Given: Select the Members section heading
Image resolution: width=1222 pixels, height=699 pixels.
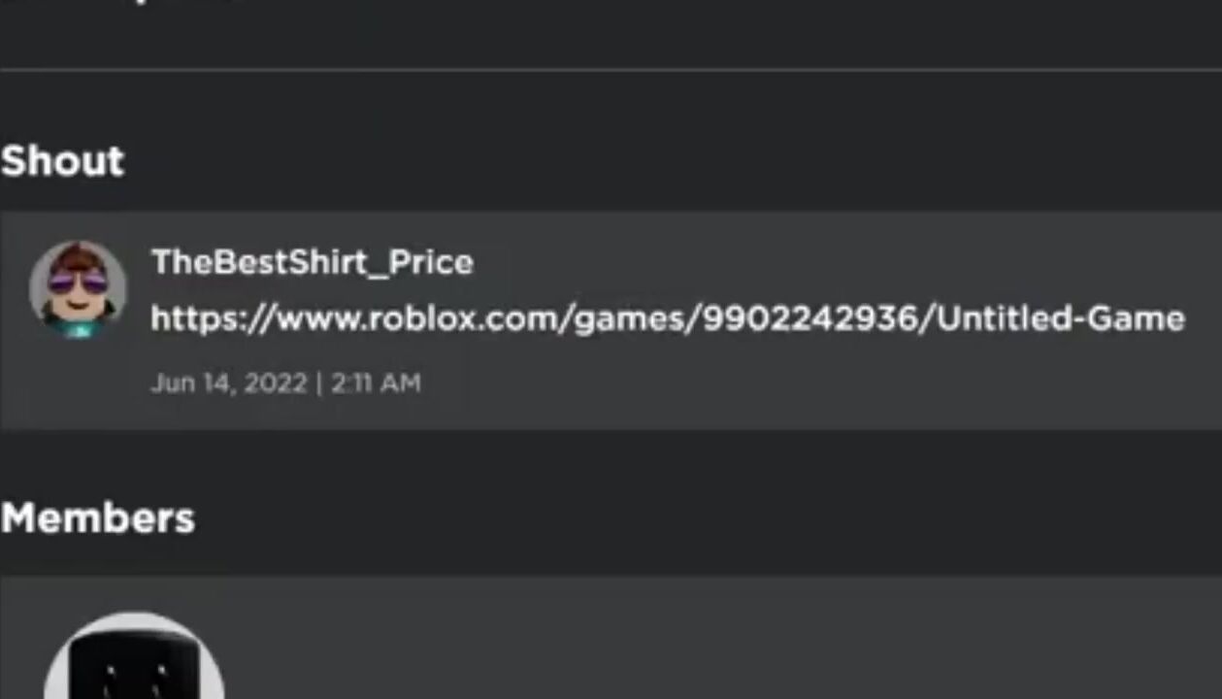Looking at the screenshot, I should [x=98, y=518].
